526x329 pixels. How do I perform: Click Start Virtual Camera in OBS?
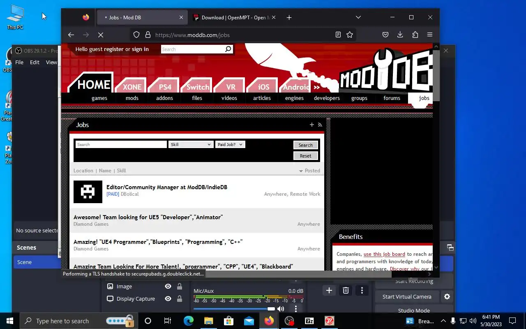coord(407,297)
